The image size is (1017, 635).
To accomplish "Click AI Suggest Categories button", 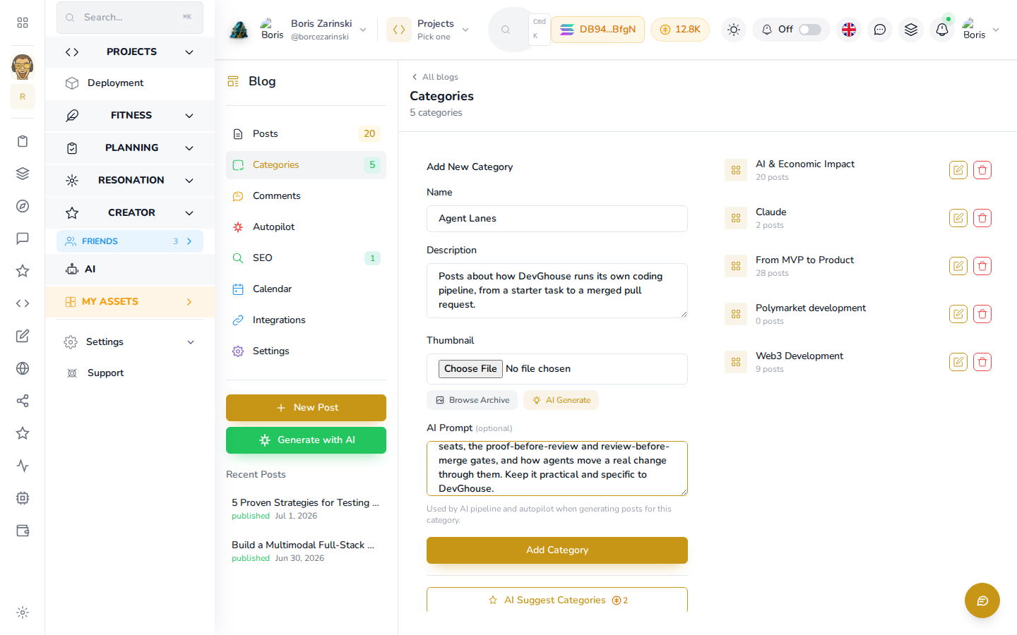I will pos(557,600).
